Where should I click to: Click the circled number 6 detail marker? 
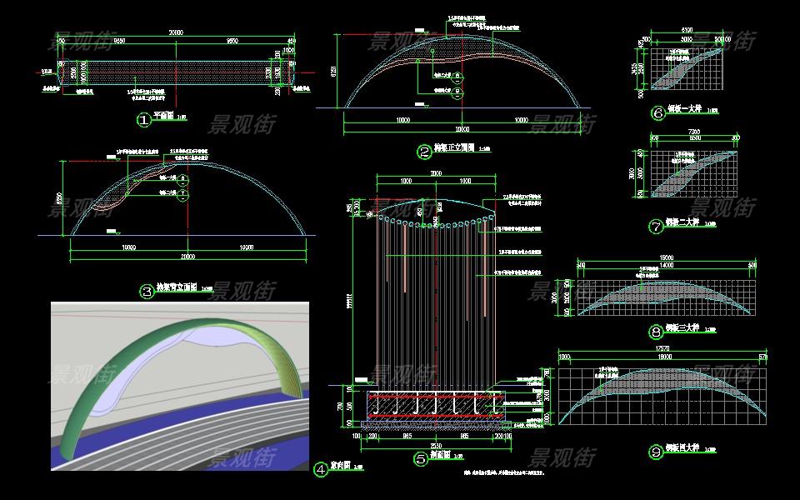pos(657,112)
